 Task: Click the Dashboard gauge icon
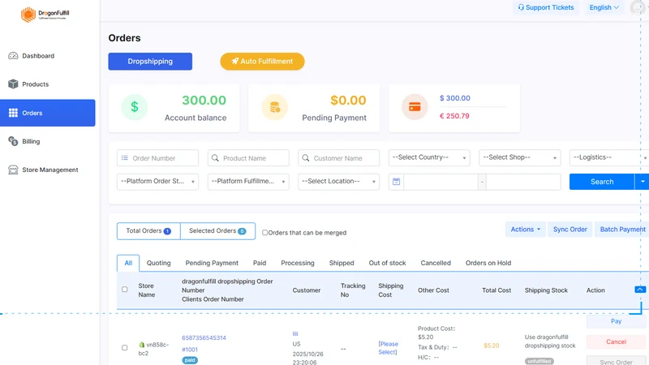(13, 56)
